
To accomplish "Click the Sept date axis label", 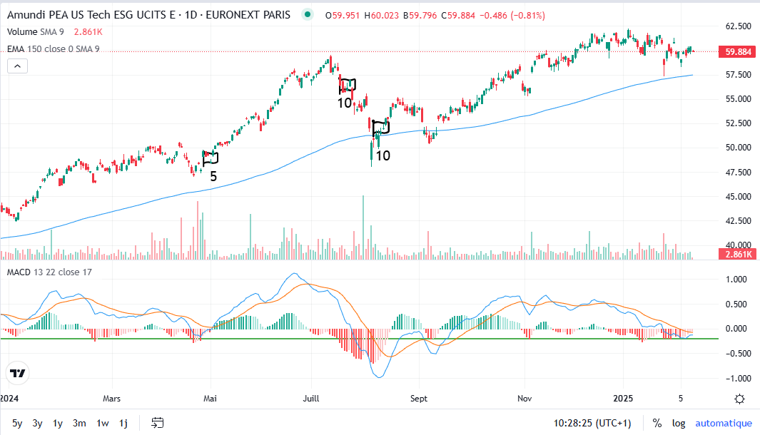I will (419, 398).
